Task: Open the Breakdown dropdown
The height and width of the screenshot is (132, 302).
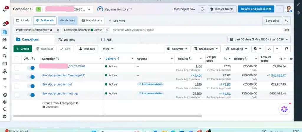Action: pyautogui.click(x=206, y=49)
